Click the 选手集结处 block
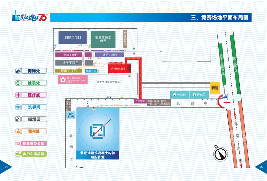 point(71,115)
